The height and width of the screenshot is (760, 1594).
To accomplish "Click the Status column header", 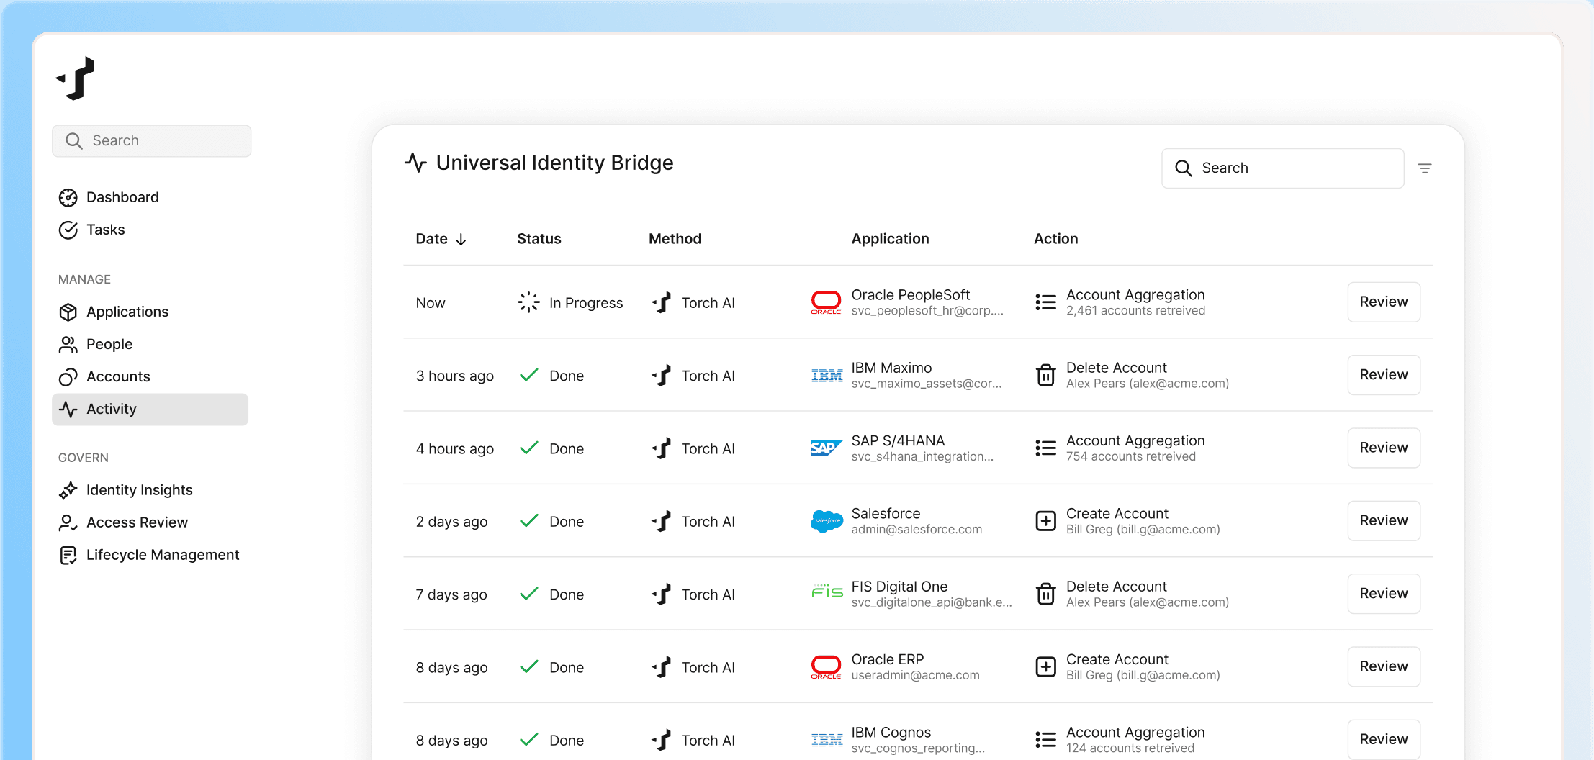I will [x=539, y=239].
